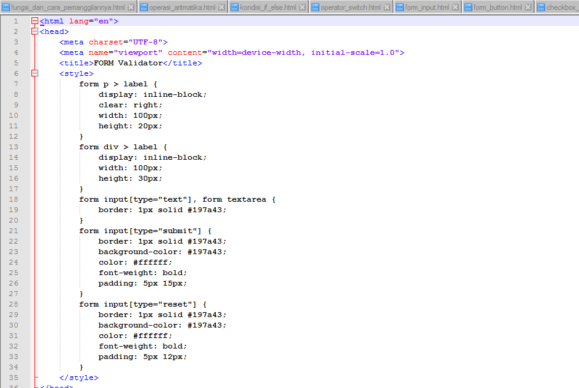Click line number 10 in the margin
The image size is (579, 388).
14,115
